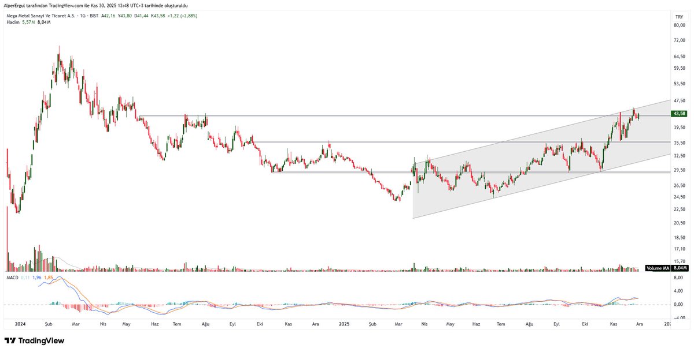Screen dimensions: 694x352
Task: Click the 20,50 price axis label
Action: (679, 223)
